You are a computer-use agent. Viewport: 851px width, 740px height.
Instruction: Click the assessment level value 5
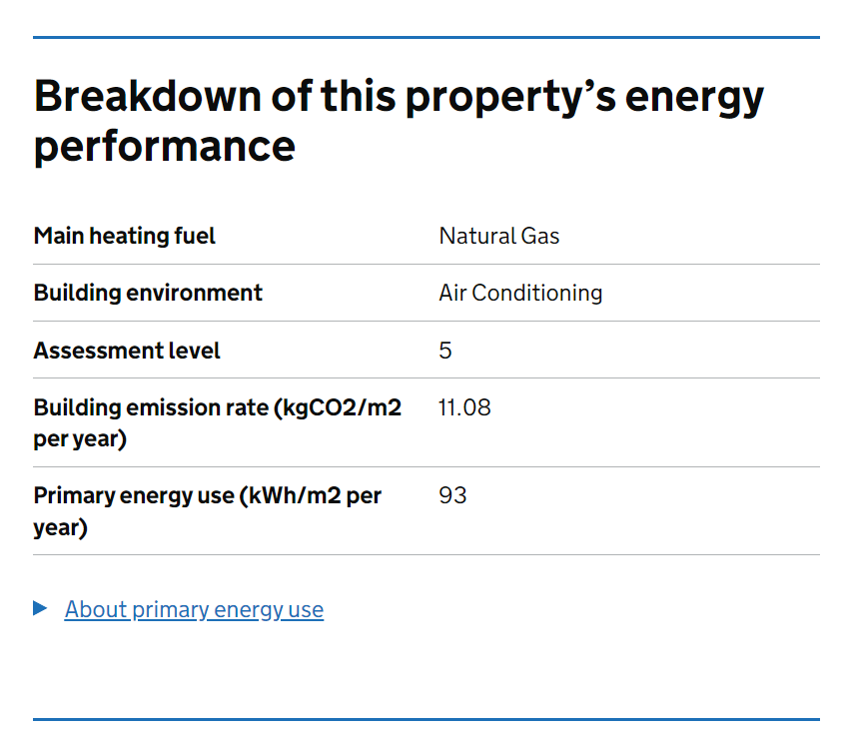[444, 351]
